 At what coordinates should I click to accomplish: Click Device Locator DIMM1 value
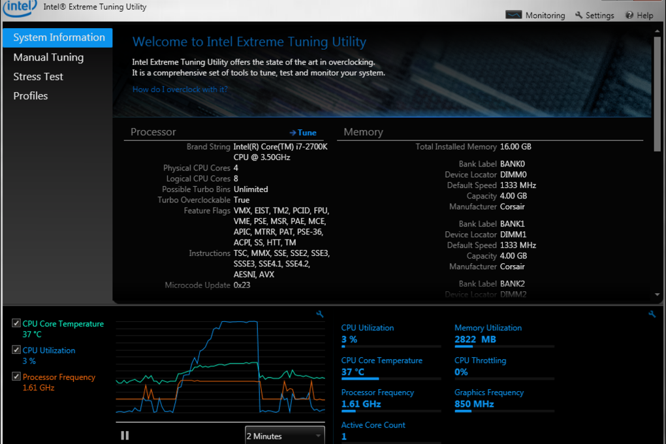click(513, 234)
